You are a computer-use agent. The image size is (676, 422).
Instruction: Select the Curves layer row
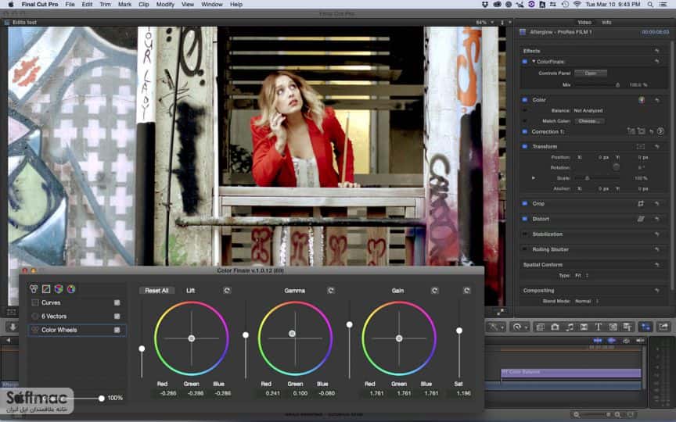(77, 302)
